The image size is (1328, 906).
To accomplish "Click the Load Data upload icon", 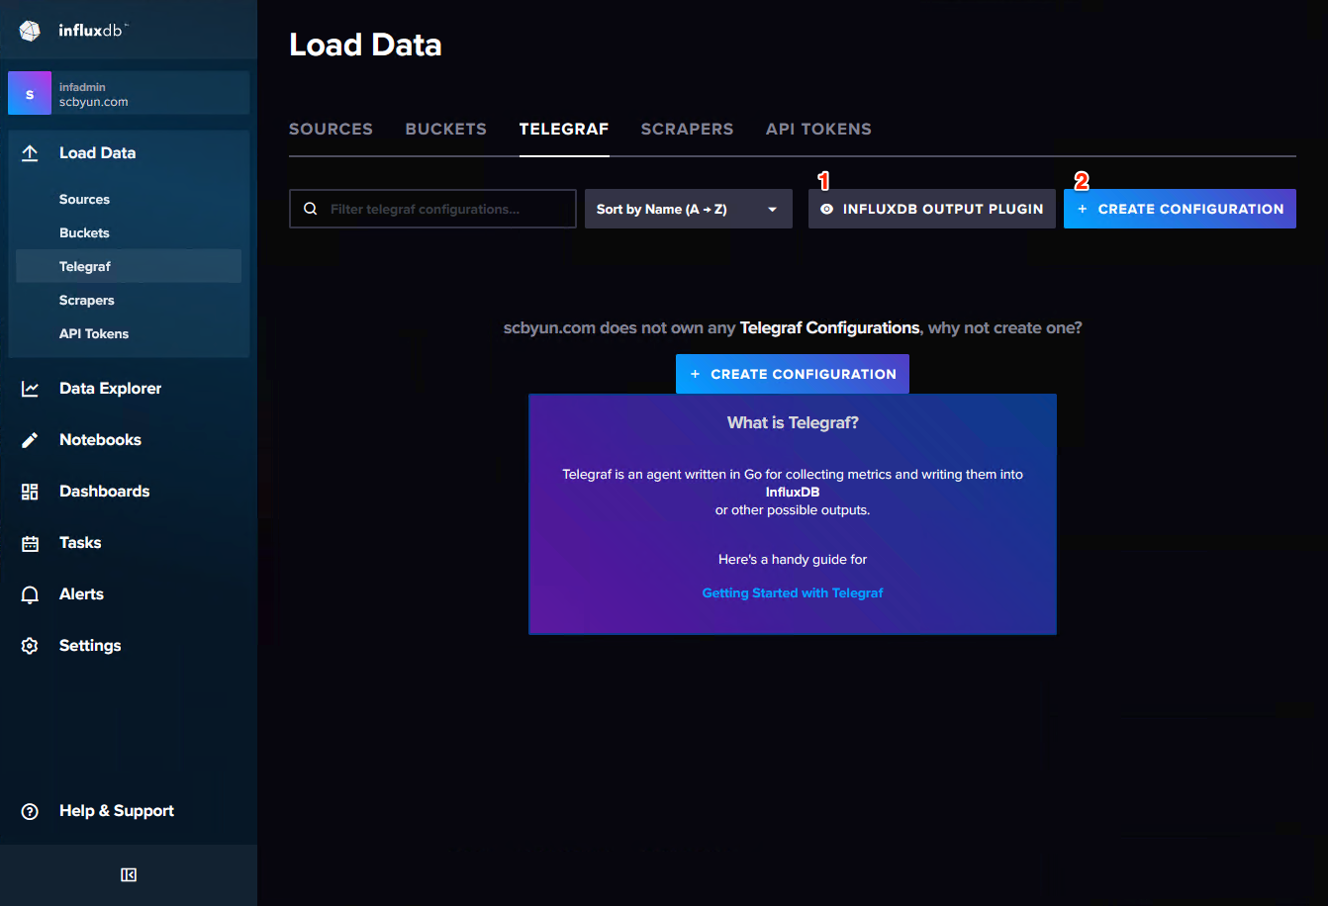I will [x=30, y=153].
